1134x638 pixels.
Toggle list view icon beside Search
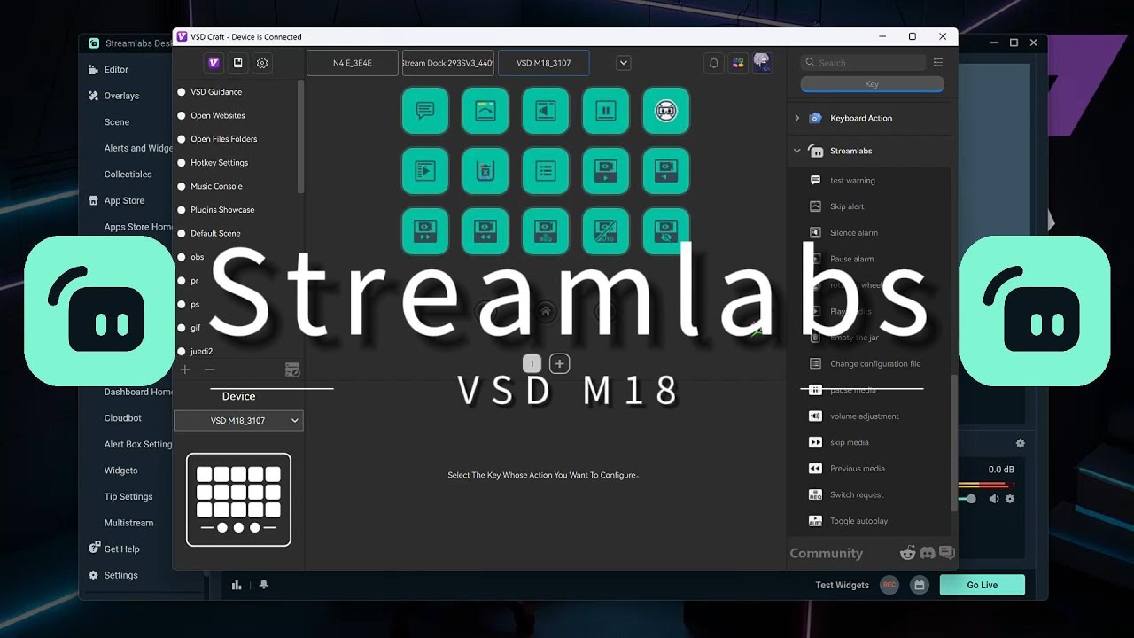click(x=938, y=63)
